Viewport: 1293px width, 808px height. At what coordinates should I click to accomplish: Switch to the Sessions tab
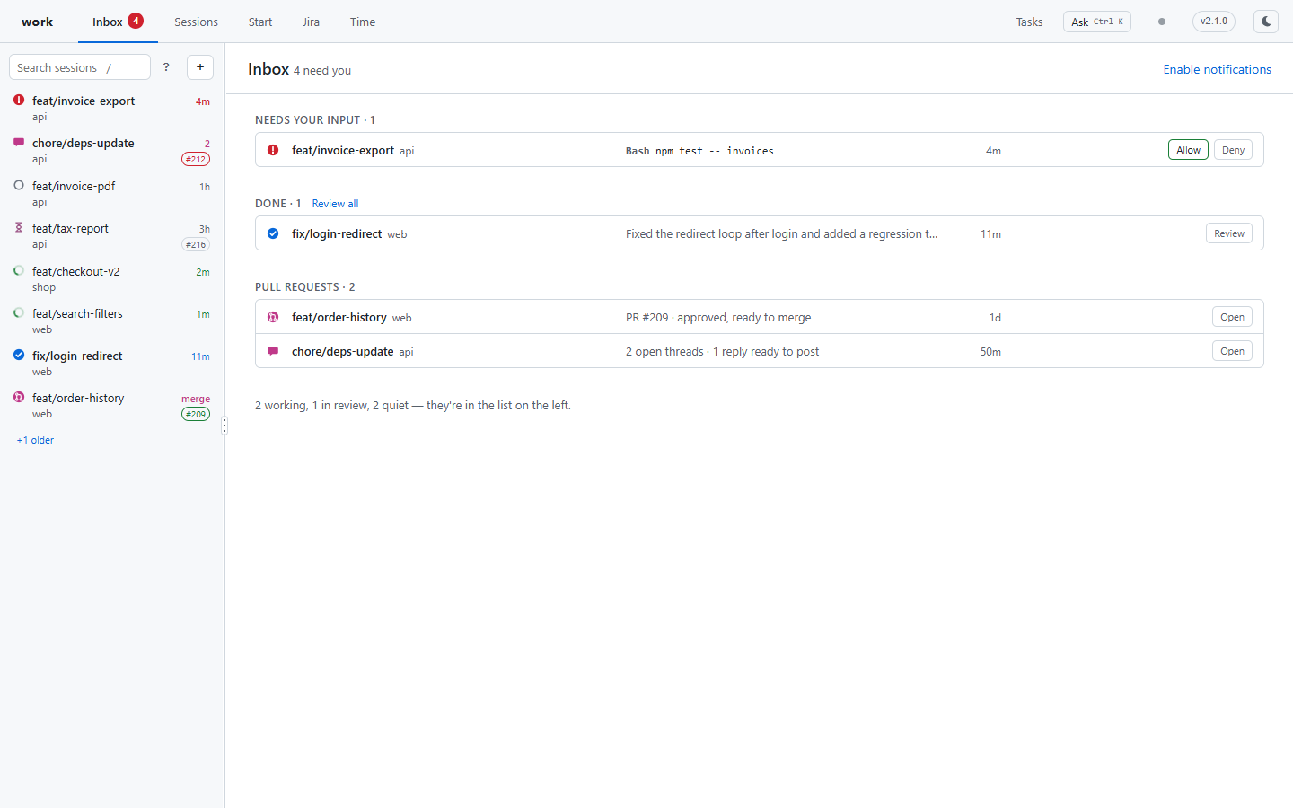coord(196,22)
